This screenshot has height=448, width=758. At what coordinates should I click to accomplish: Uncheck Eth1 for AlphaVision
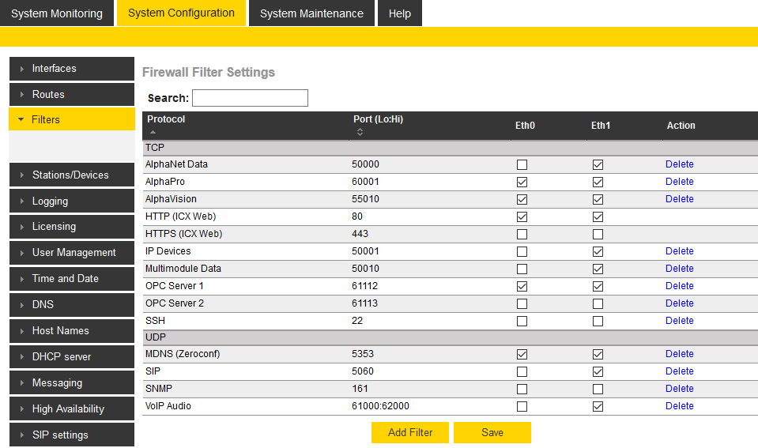pyautogui.click(x=598, y=200)
